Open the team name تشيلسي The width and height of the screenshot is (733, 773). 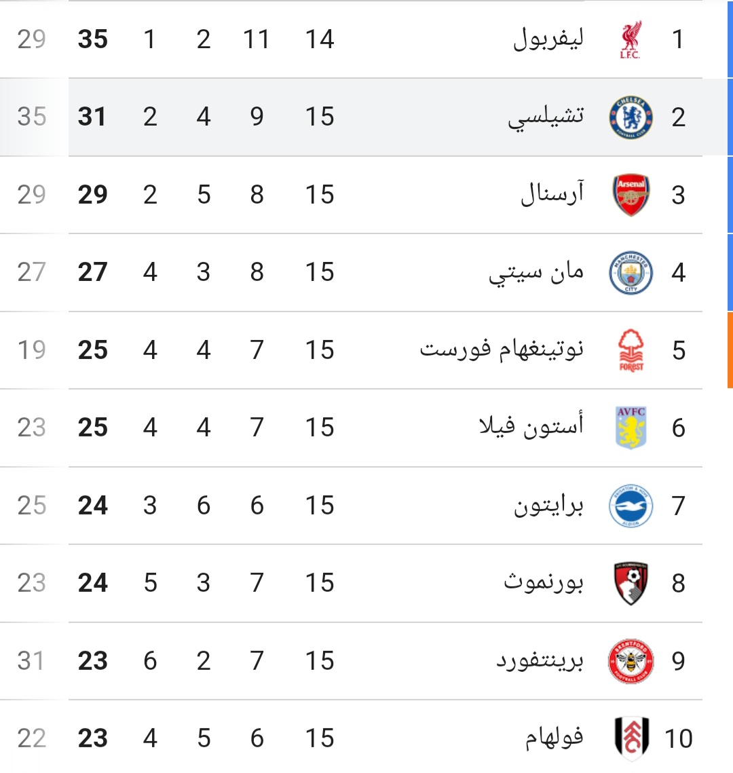546,117
